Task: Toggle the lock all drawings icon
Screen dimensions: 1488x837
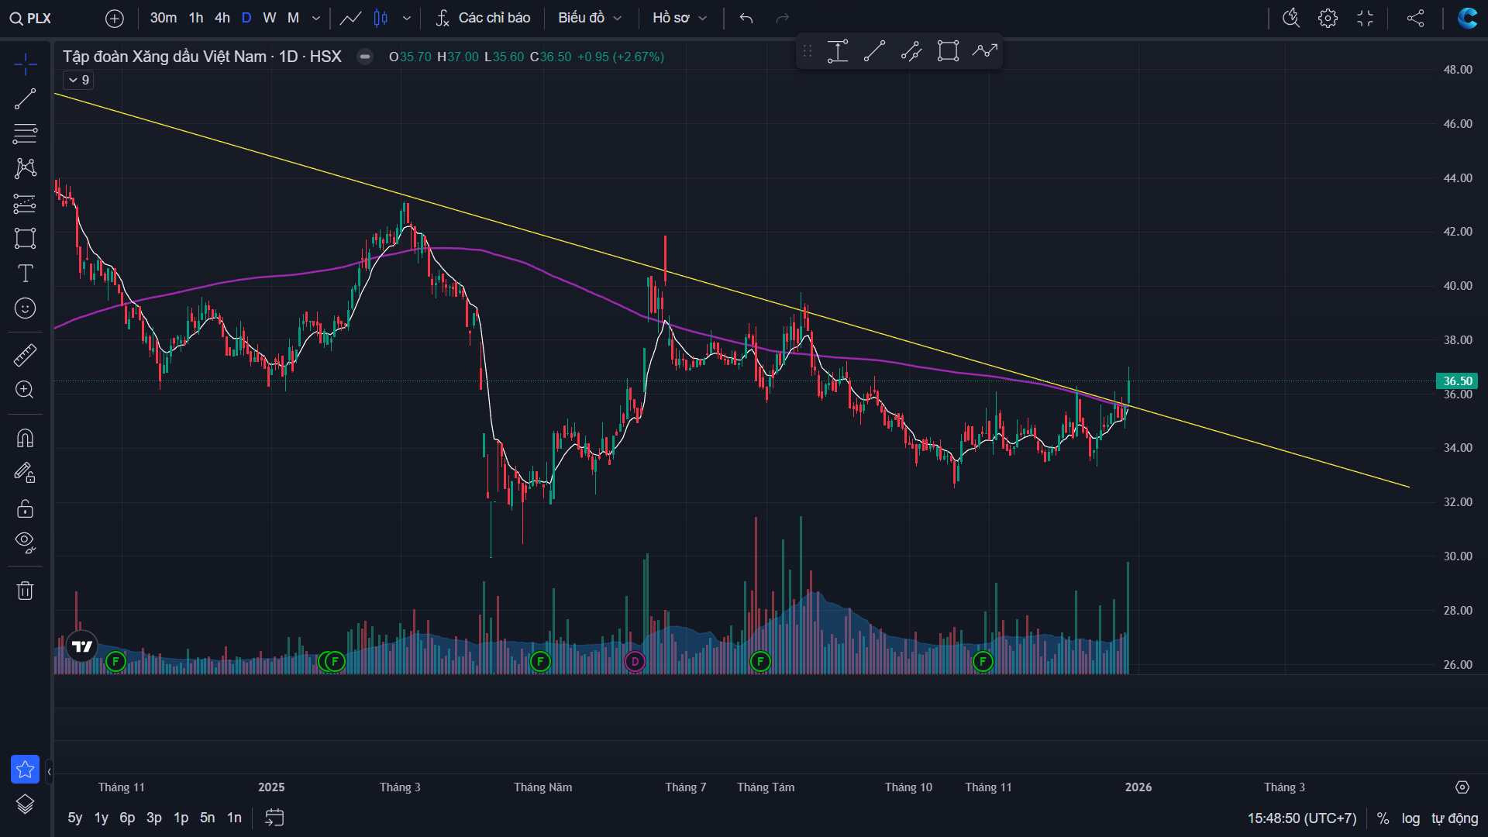Action: coord(25,508)
